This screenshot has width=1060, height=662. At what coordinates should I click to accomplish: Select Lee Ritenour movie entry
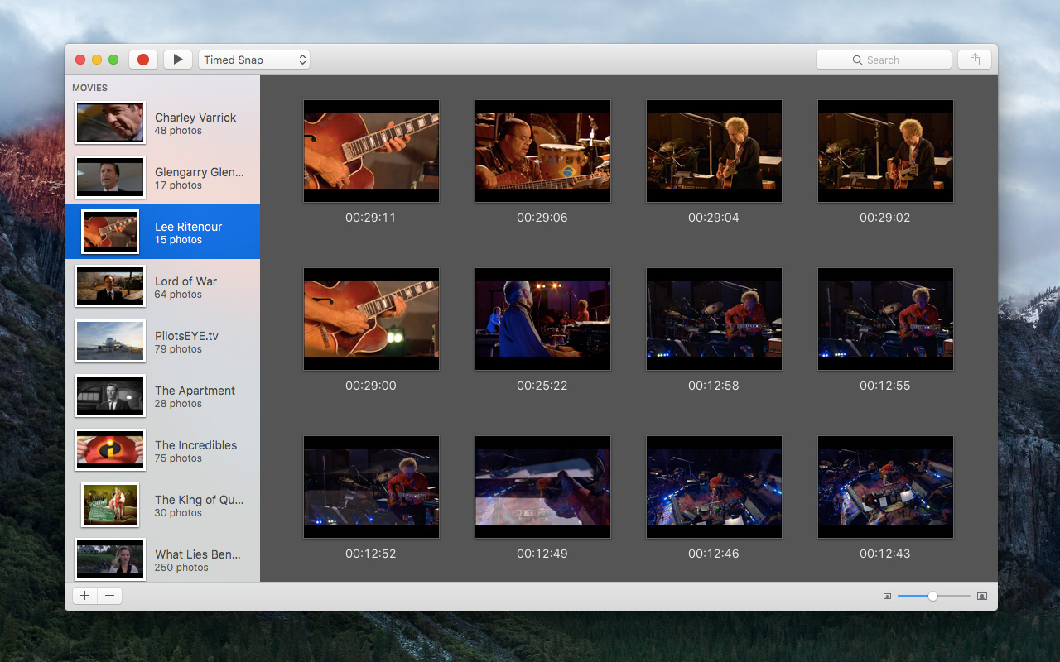(x=162, y=233)
